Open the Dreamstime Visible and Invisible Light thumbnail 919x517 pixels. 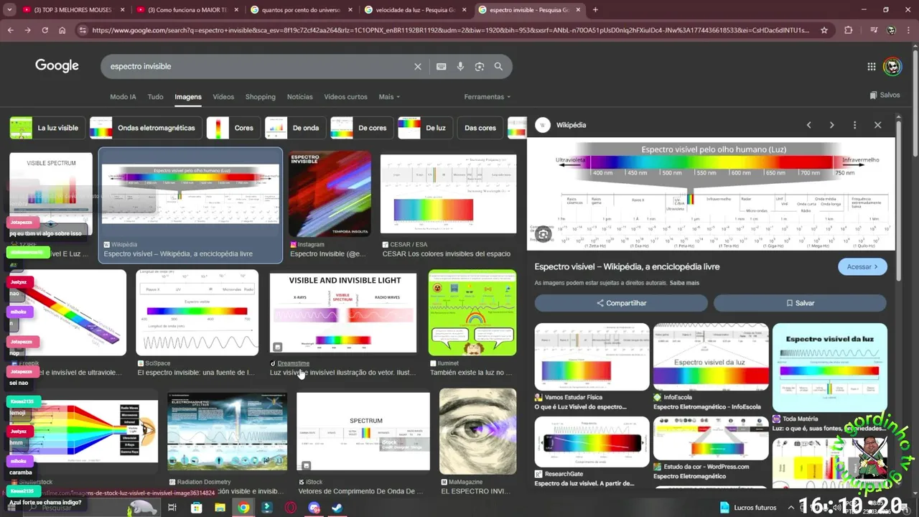342,313
